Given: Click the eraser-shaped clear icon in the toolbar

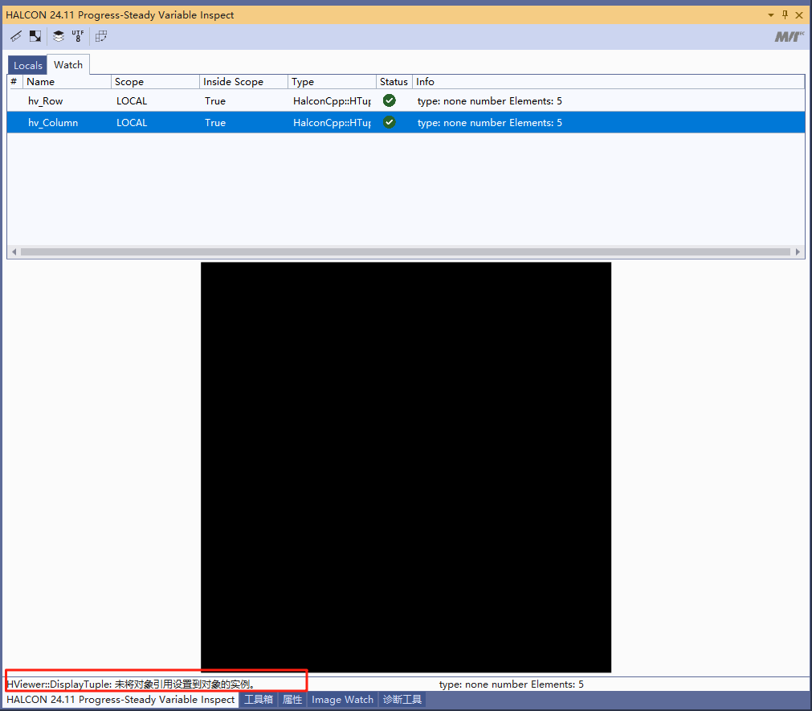Looking at the screenshot, I should [16, 36].
